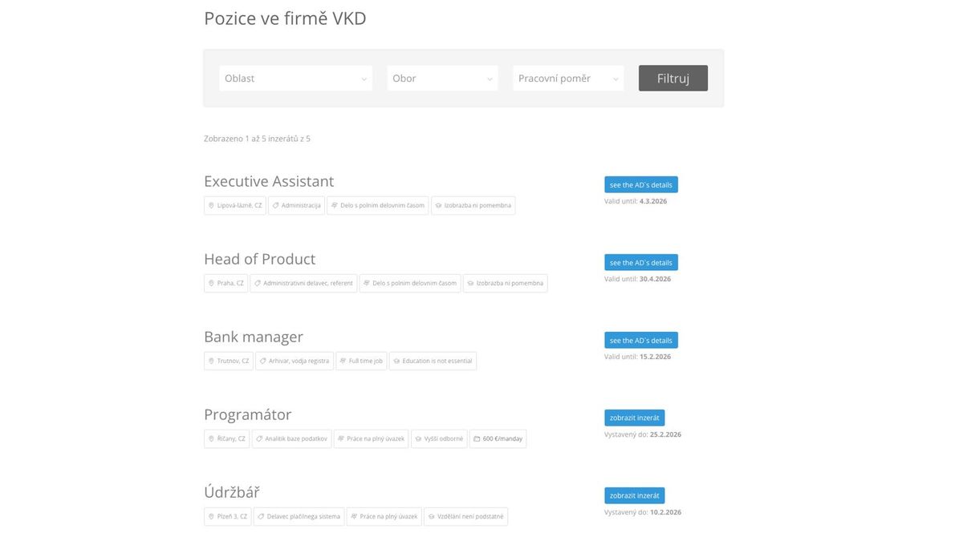Click location pin icon beside Praha, CZ
This screenshot has width=963, height=541.
211,283
